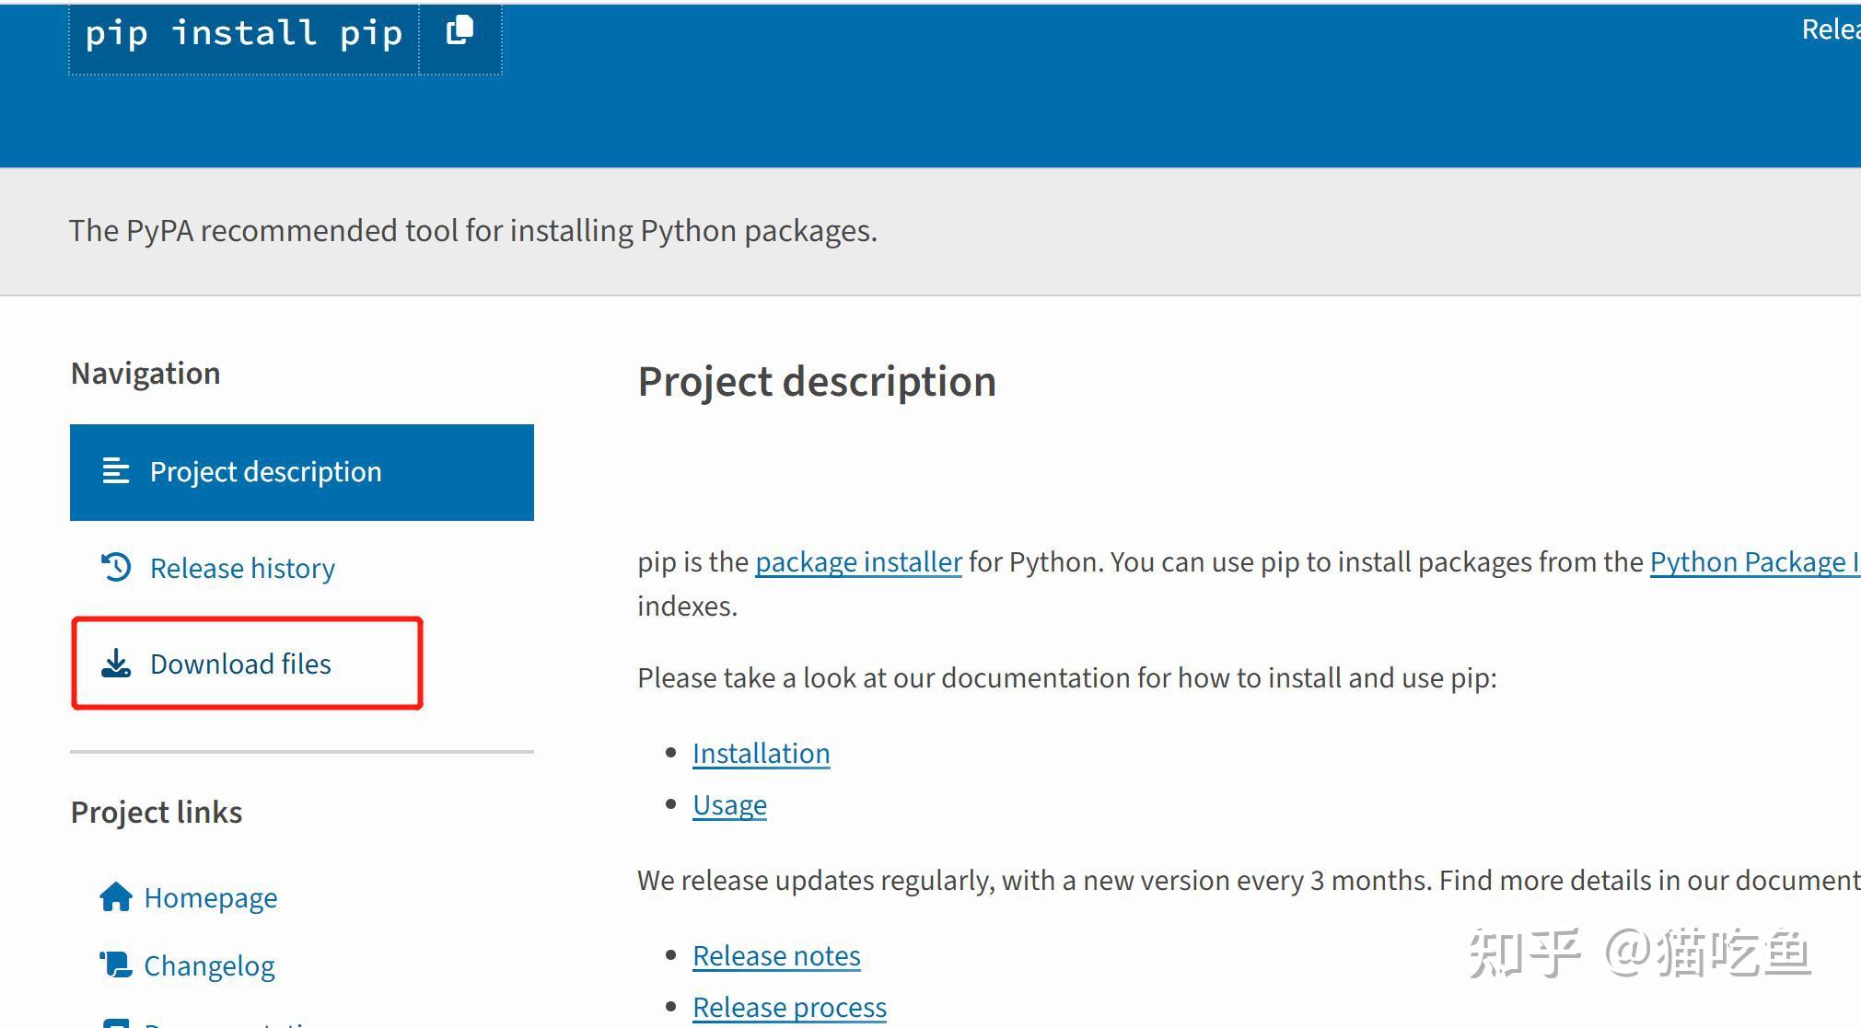The width and height of the screenshot is (1861, 1028).
Task: Open the Homepage project link
Action: [x=210, y=897]
